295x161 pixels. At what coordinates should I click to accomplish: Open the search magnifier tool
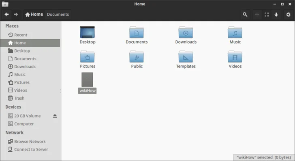tap(245, 15)
